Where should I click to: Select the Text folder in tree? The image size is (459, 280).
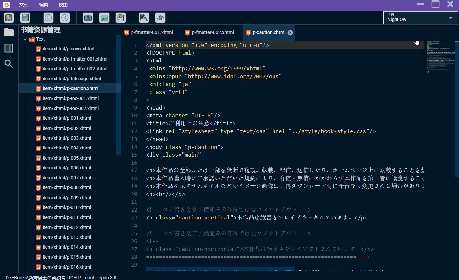(x=40, y=39)
